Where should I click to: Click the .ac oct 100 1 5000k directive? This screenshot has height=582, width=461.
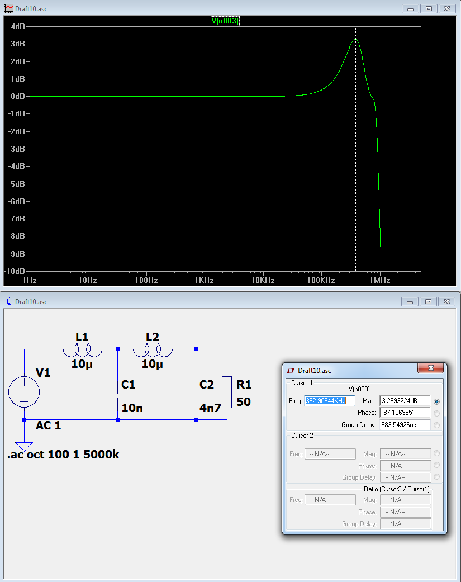63,455
